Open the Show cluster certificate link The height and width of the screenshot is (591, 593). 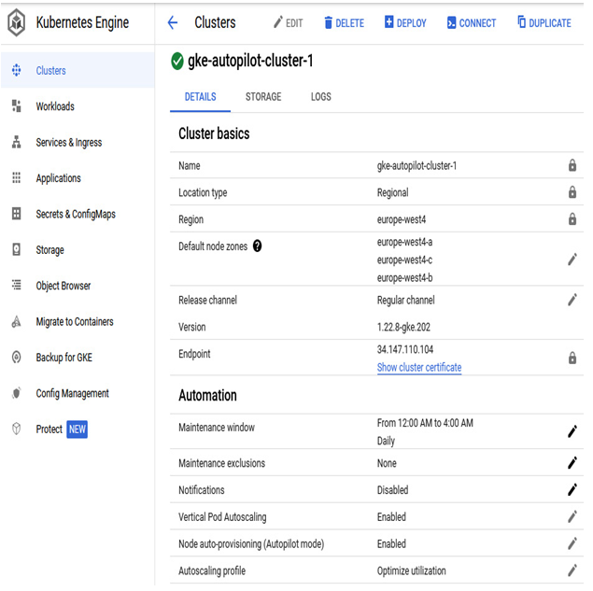pyautogui.click(x=419, y=367)
